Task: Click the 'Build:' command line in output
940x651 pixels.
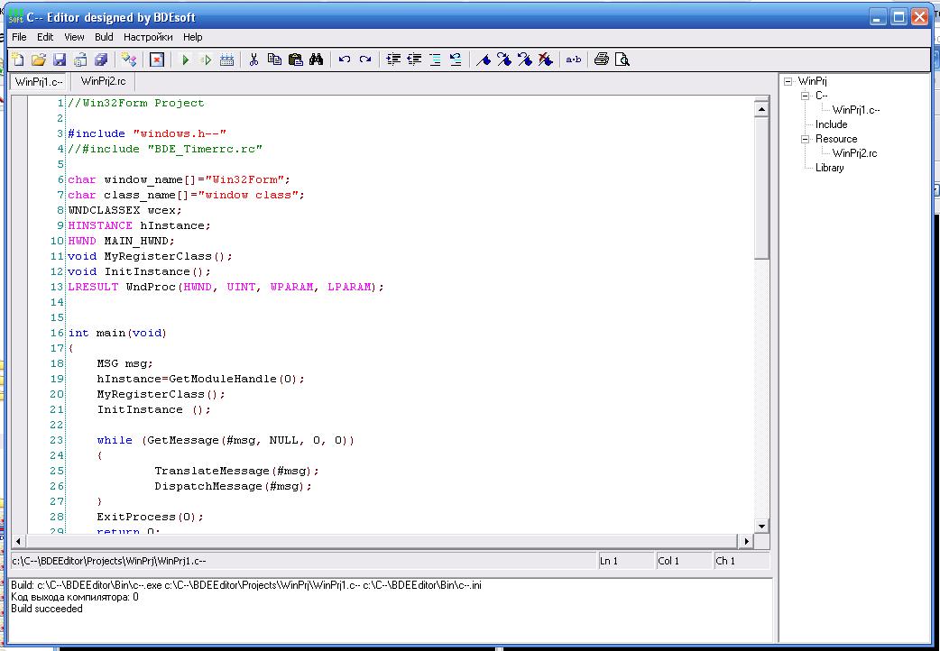Action: (x=246, y=585)
